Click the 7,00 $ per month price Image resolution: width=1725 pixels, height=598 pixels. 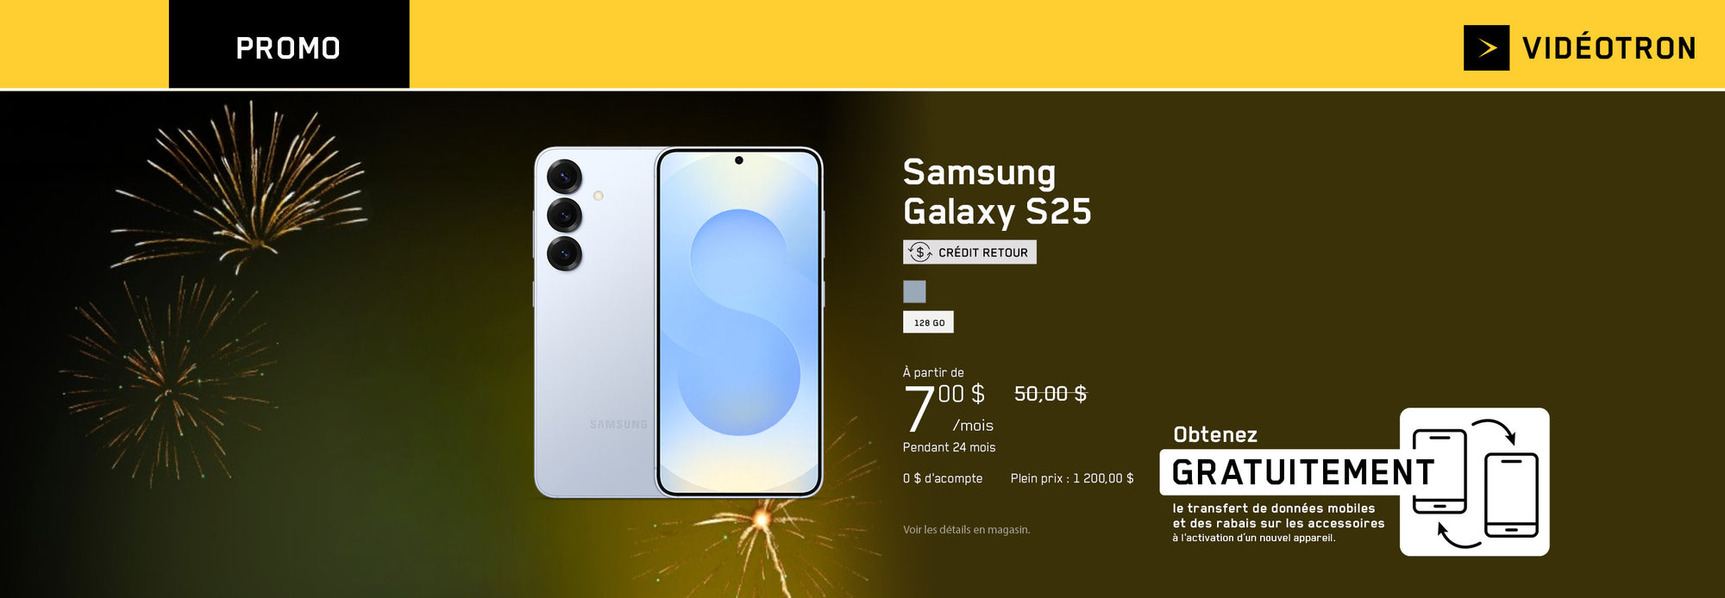click(x=947, y=408)
